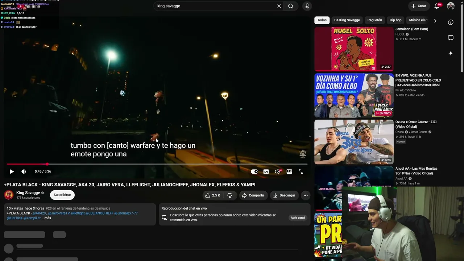Expand the description with ...más
The image size is (464, 261).
[x=46, y=218]
